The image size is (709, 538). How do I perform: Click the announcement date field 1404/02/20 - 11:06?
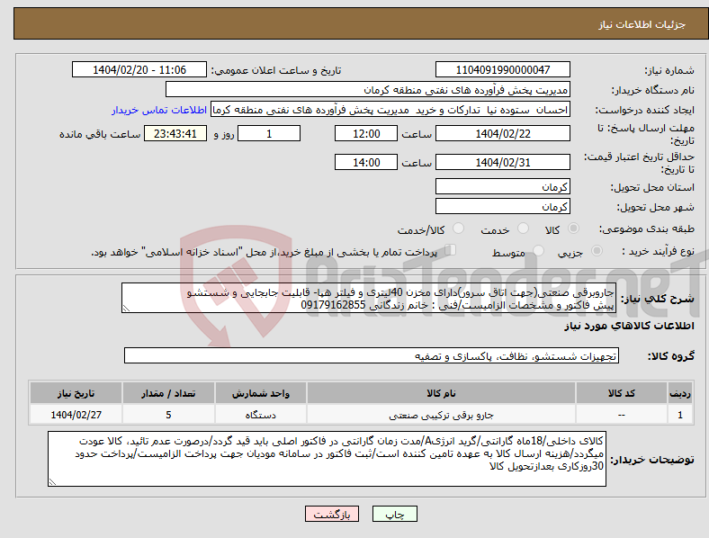139,69
